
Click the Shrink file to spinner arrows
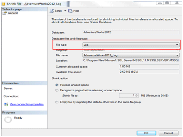pos(137,95)
